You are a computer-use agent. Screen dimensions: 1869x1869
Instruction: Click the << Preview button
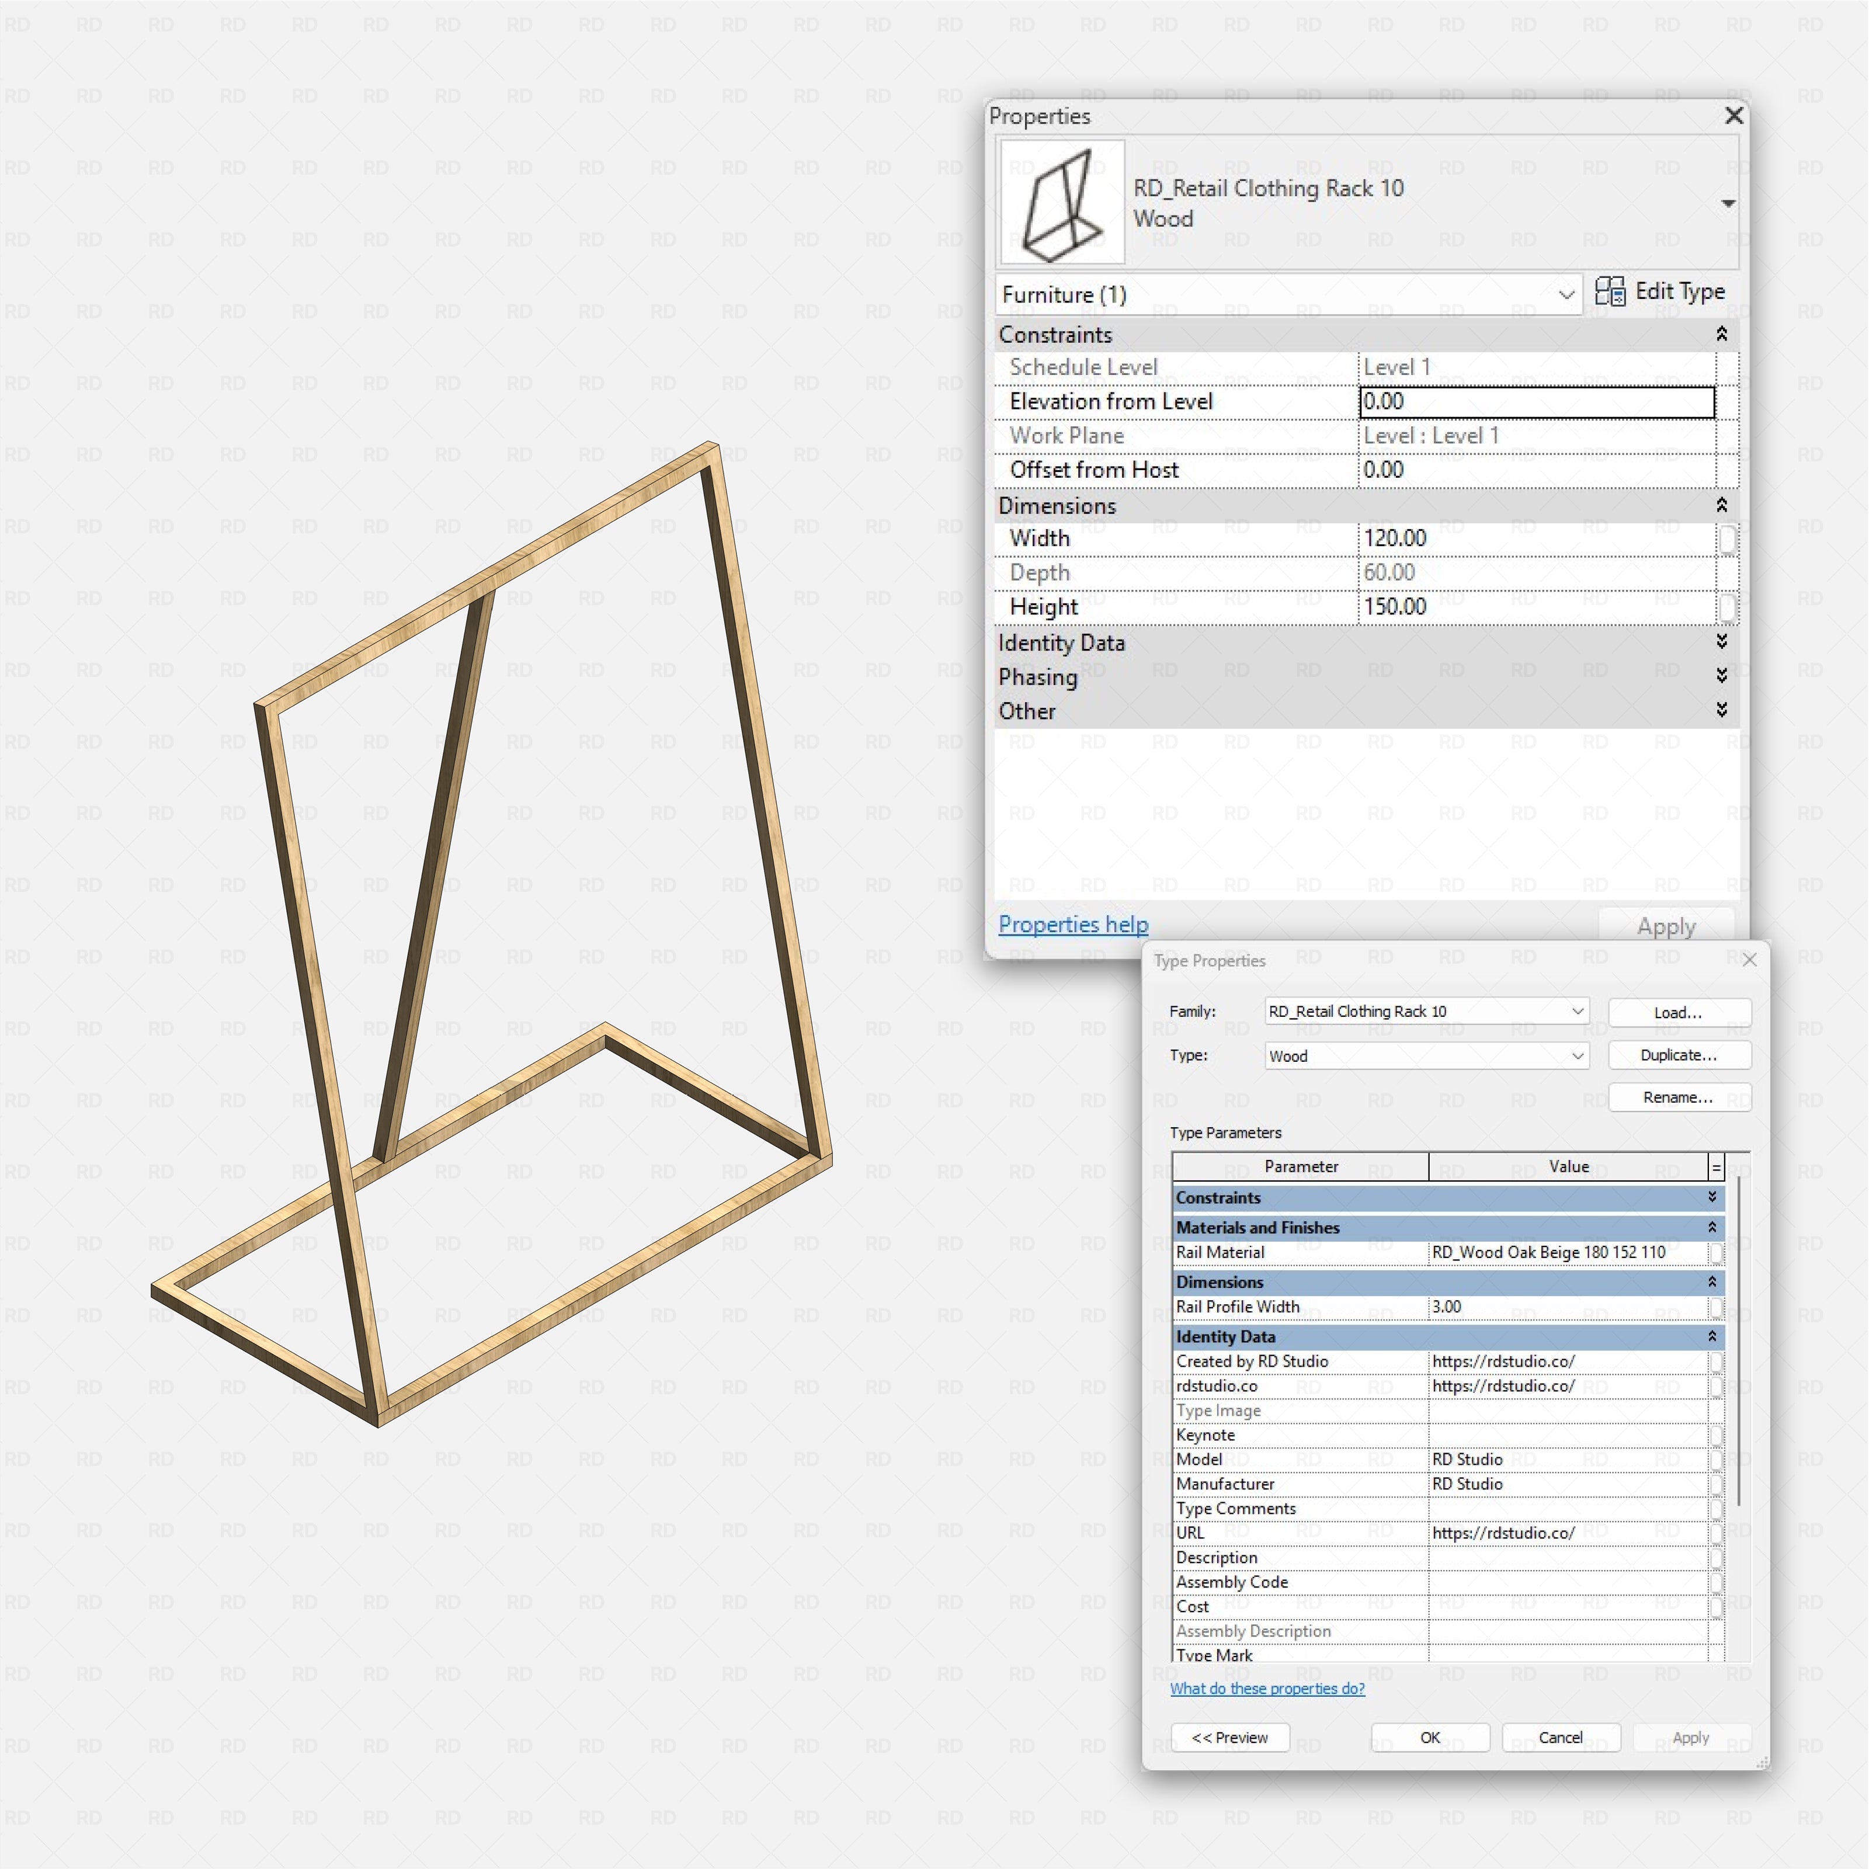coord(1229,1738)
